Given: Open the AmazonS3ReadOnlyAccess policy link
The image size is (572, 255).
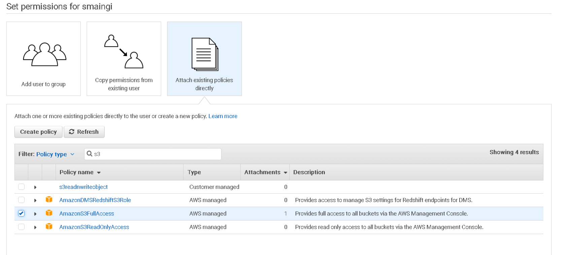Looking at the screenshot, I should (x=94, y=227).
